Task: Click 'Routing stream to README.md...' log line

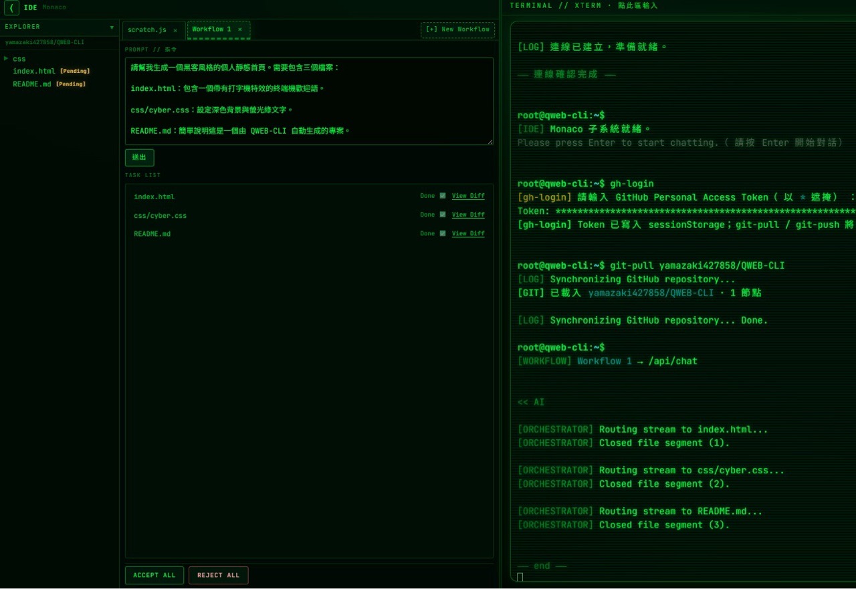Action: pos(640,511)
